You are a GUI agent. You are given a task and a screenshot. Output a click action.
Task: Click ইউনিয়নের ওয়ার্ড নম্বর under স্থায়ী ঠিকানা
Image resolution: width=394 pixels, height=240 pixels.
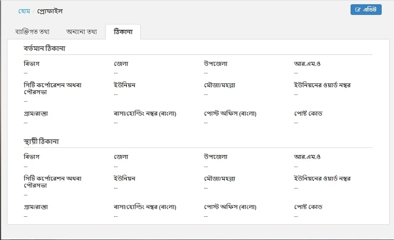[x=322, y=178]
